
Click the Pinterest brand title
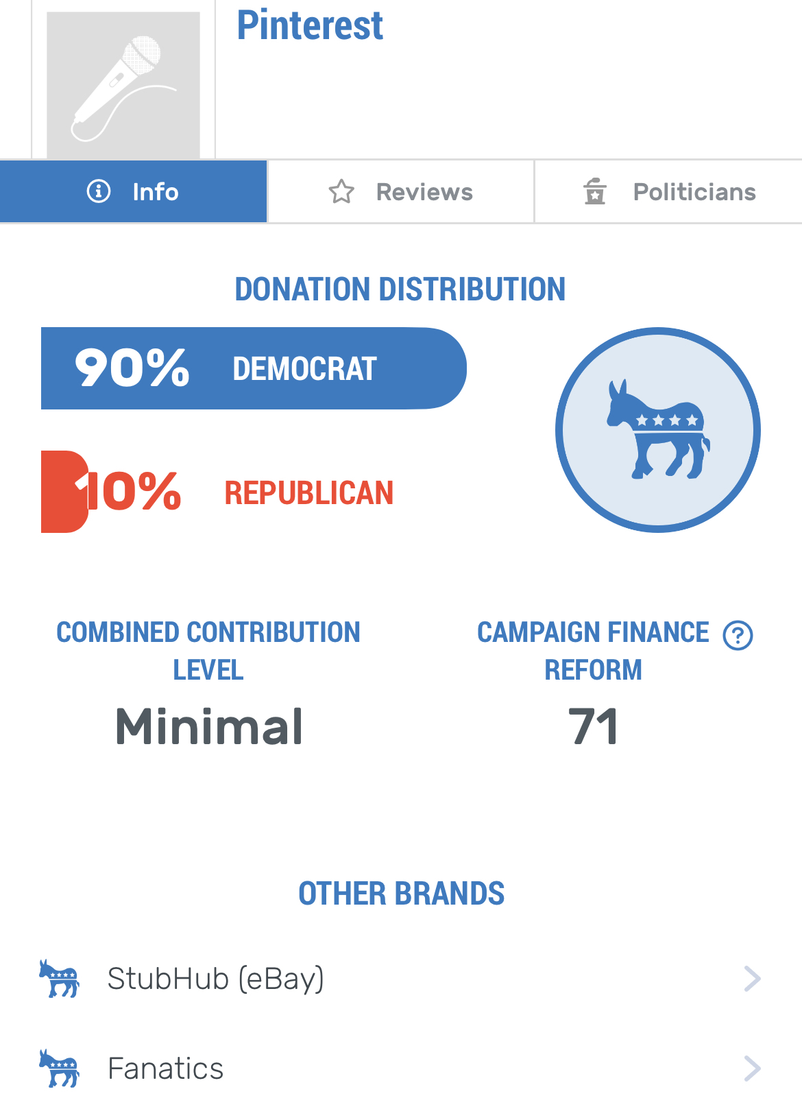[x=310, y=26]
